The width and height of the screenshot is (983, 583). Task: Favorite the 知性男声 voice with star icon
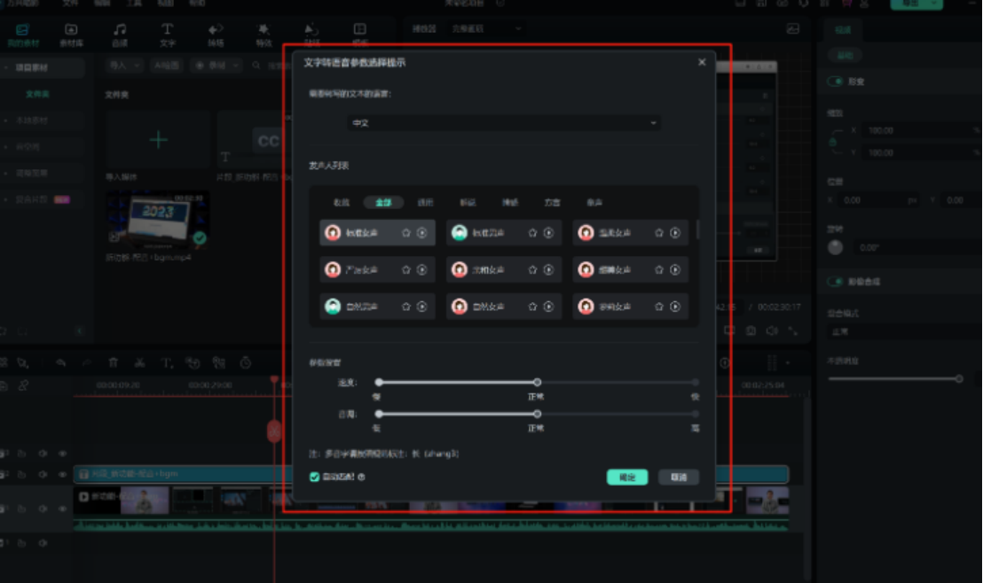click(x=532, y=233)
